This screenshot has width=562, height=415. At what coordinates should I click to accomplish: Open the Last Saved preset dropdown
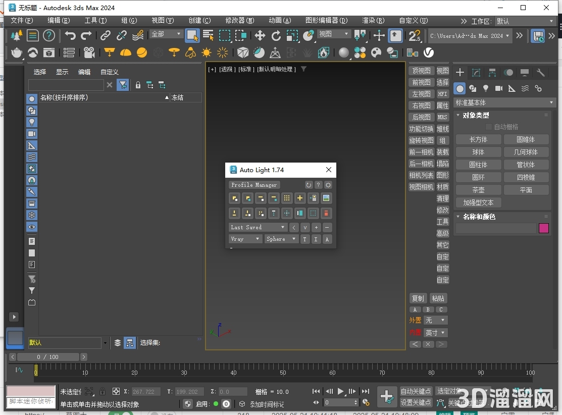[258, 227]
